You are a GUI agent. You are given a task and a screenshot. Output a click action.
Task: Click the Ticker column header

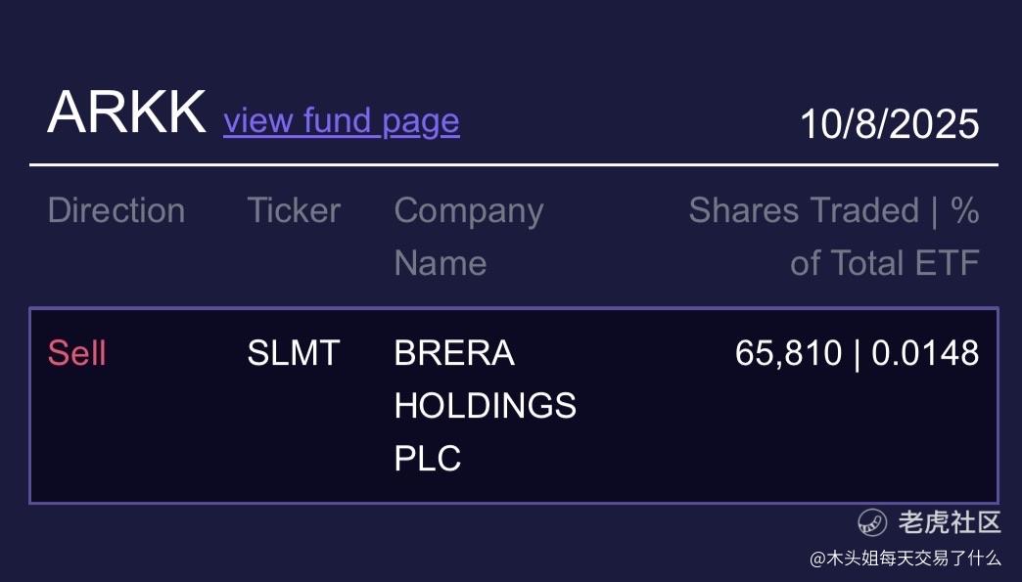click(x=293, y=210)
